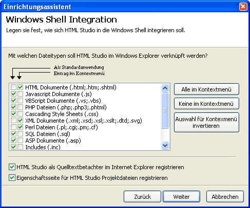Click the scroll down arrow of file list

pos(165,146)
